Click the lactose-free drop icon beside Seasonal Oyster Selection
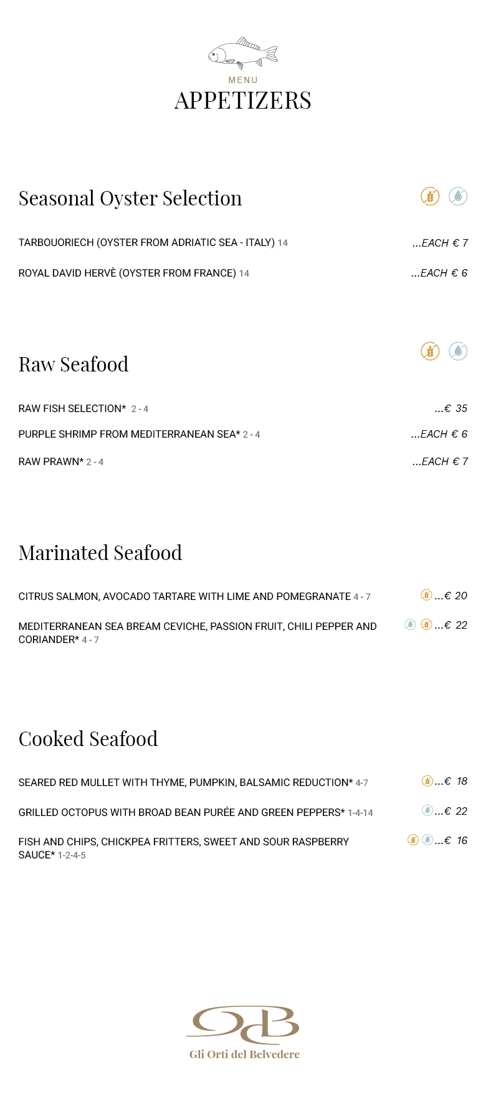This screenshot has width=486, height=1095. (458, 197)
